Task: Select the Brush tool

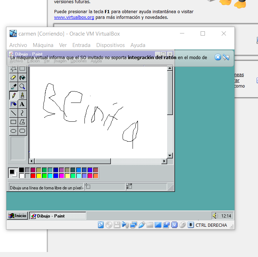Action: (x=22, y=95)
